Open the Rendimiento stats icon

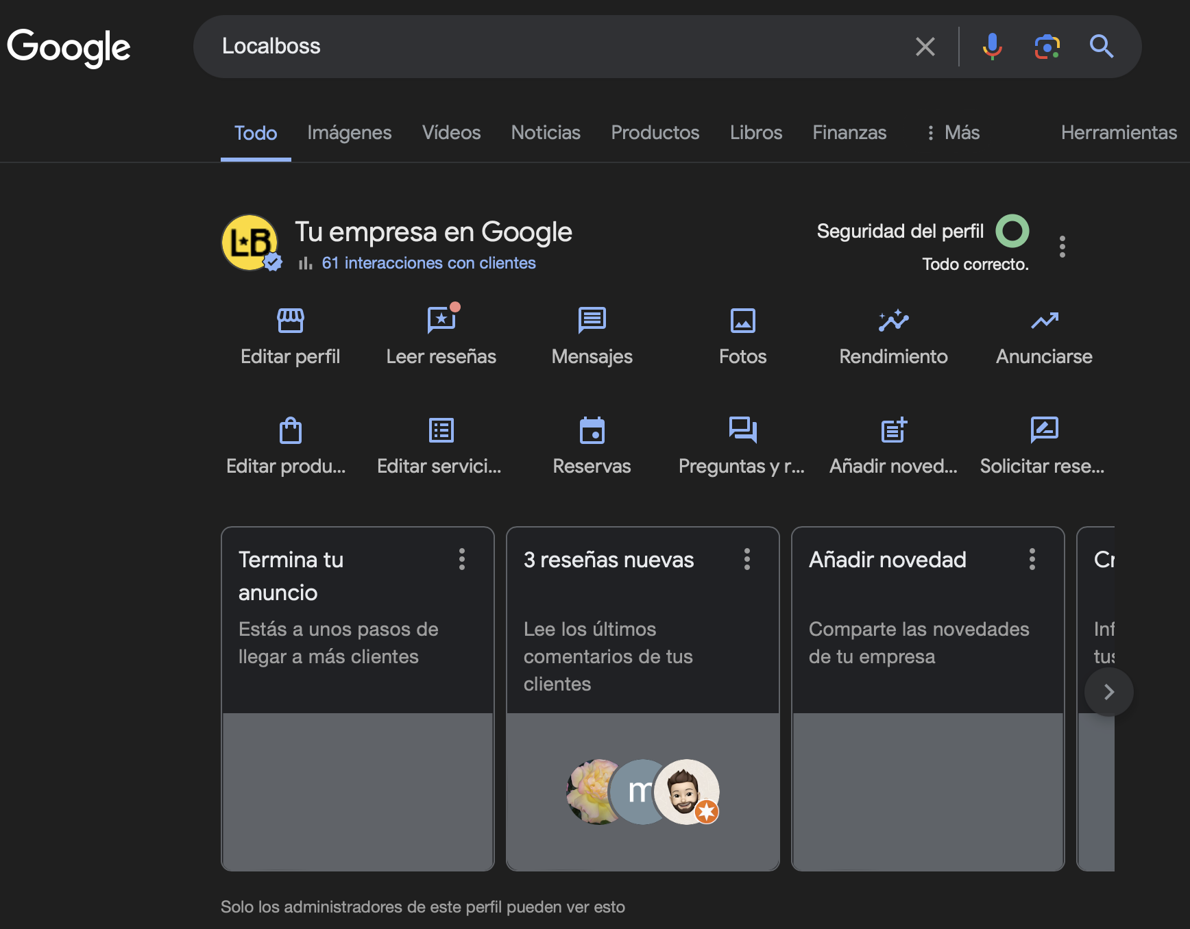click(x=893, y=321)
